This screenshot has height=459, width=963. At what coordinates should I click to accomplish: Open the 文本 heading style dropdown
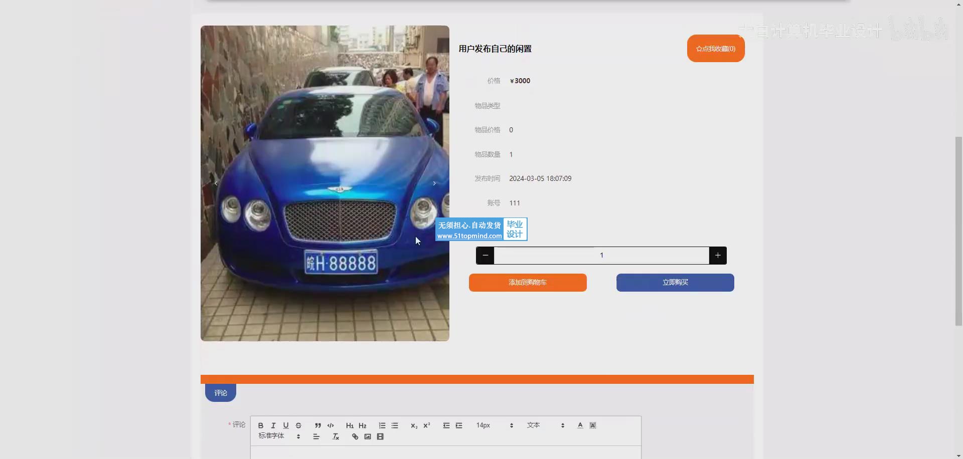[546, 425]
